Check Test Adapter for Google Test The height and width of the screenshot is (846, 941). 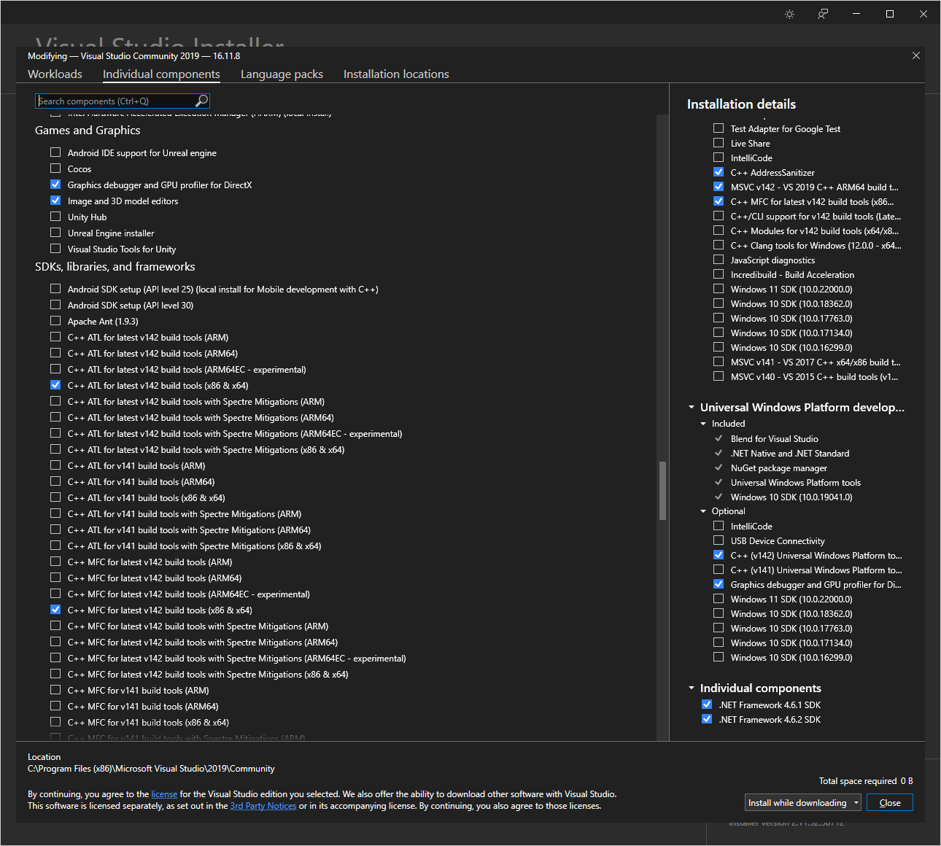[x=719, y=128]
